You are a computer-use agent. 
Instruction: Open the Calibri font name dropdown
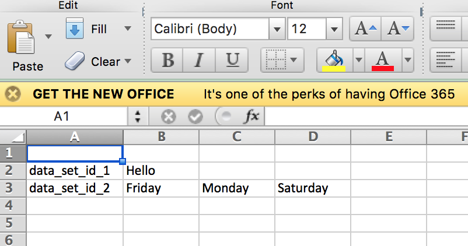pyautogui.click(x=276, y=29)
